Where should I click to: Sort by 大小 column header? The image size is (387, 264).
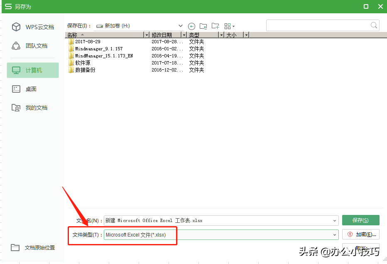coord(234,35)
